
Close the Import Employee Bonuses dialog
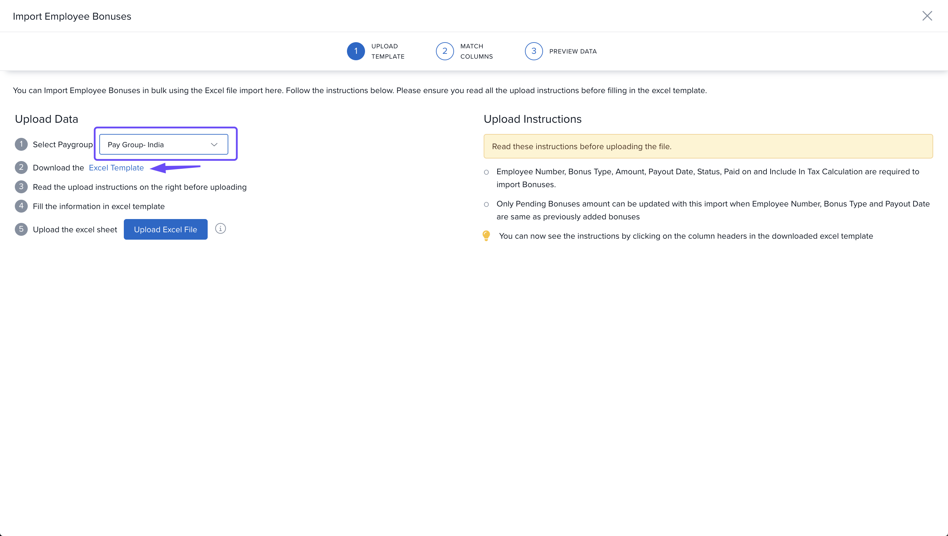tap(927, 16)
